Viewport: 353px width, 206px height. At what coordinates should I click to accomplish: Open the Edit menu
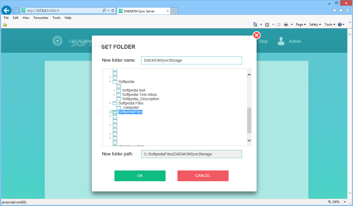coord(16,18)
